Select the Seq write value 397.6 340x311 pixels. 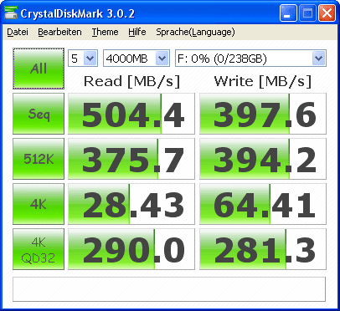point(263,114)
